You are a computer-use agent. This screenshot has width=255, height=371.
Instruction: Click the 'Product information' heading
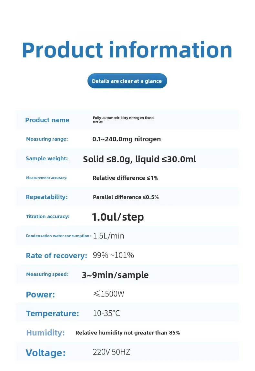[x=127, y=50]
